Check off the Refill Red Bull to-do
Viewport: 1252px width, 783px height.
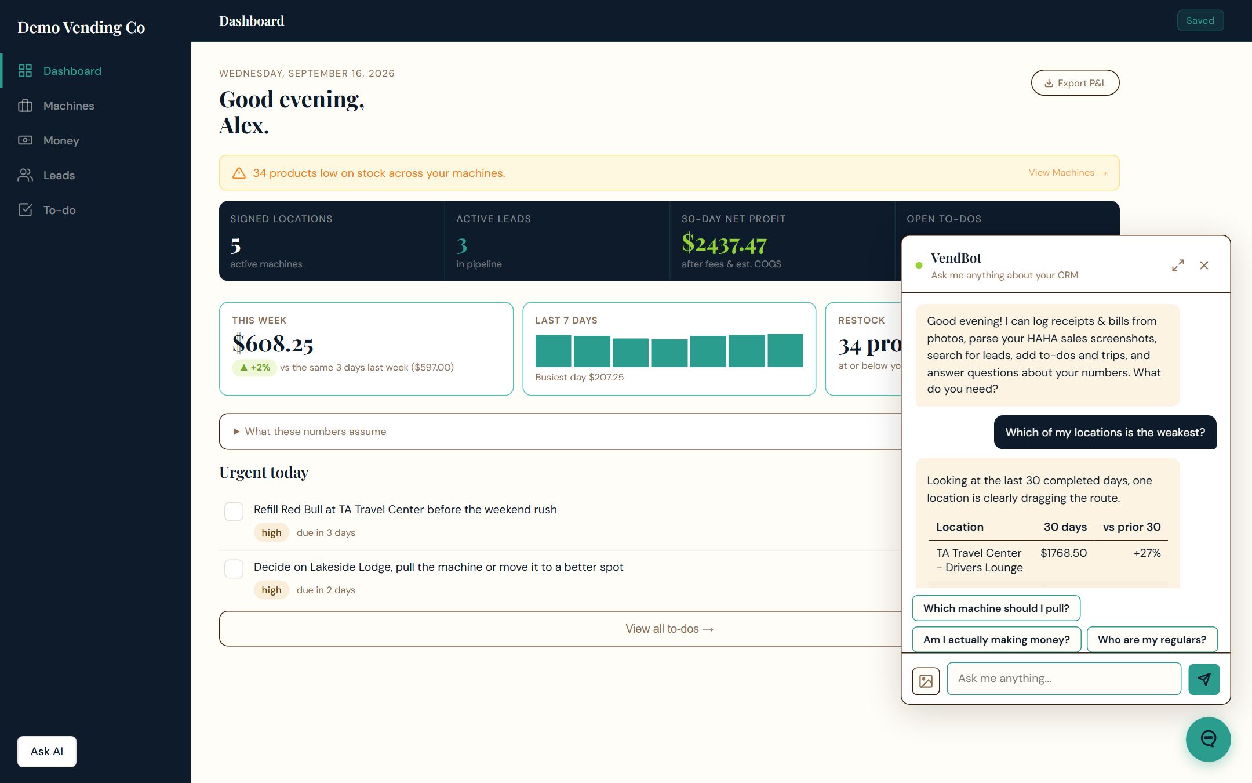pyautogui.click(x=234, y=512)
